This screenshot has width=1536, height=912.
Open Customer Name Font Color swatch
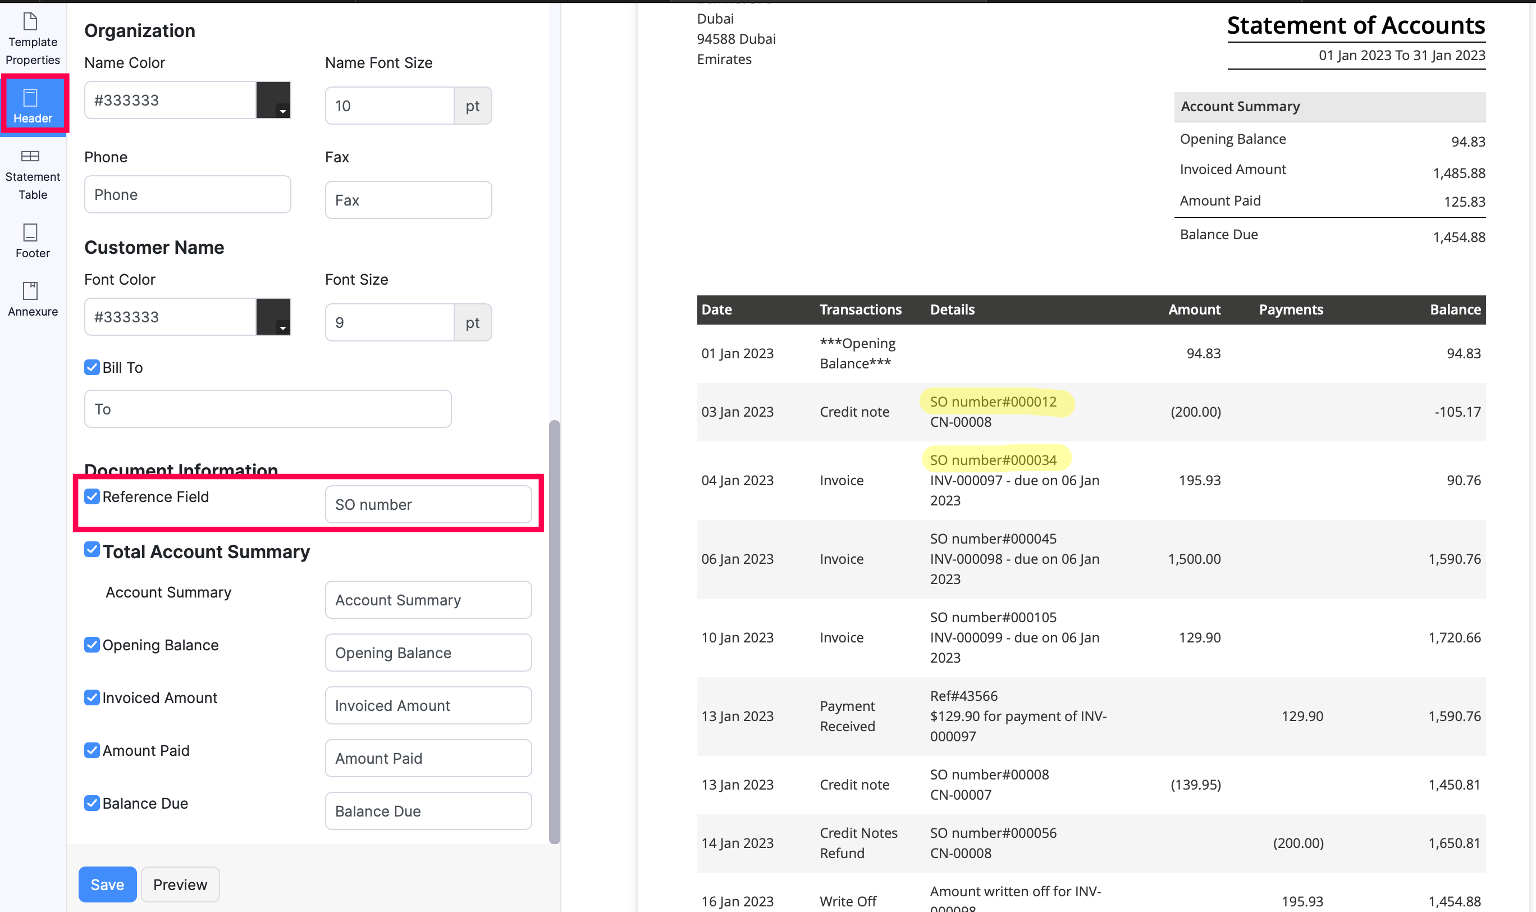[273, 317]
